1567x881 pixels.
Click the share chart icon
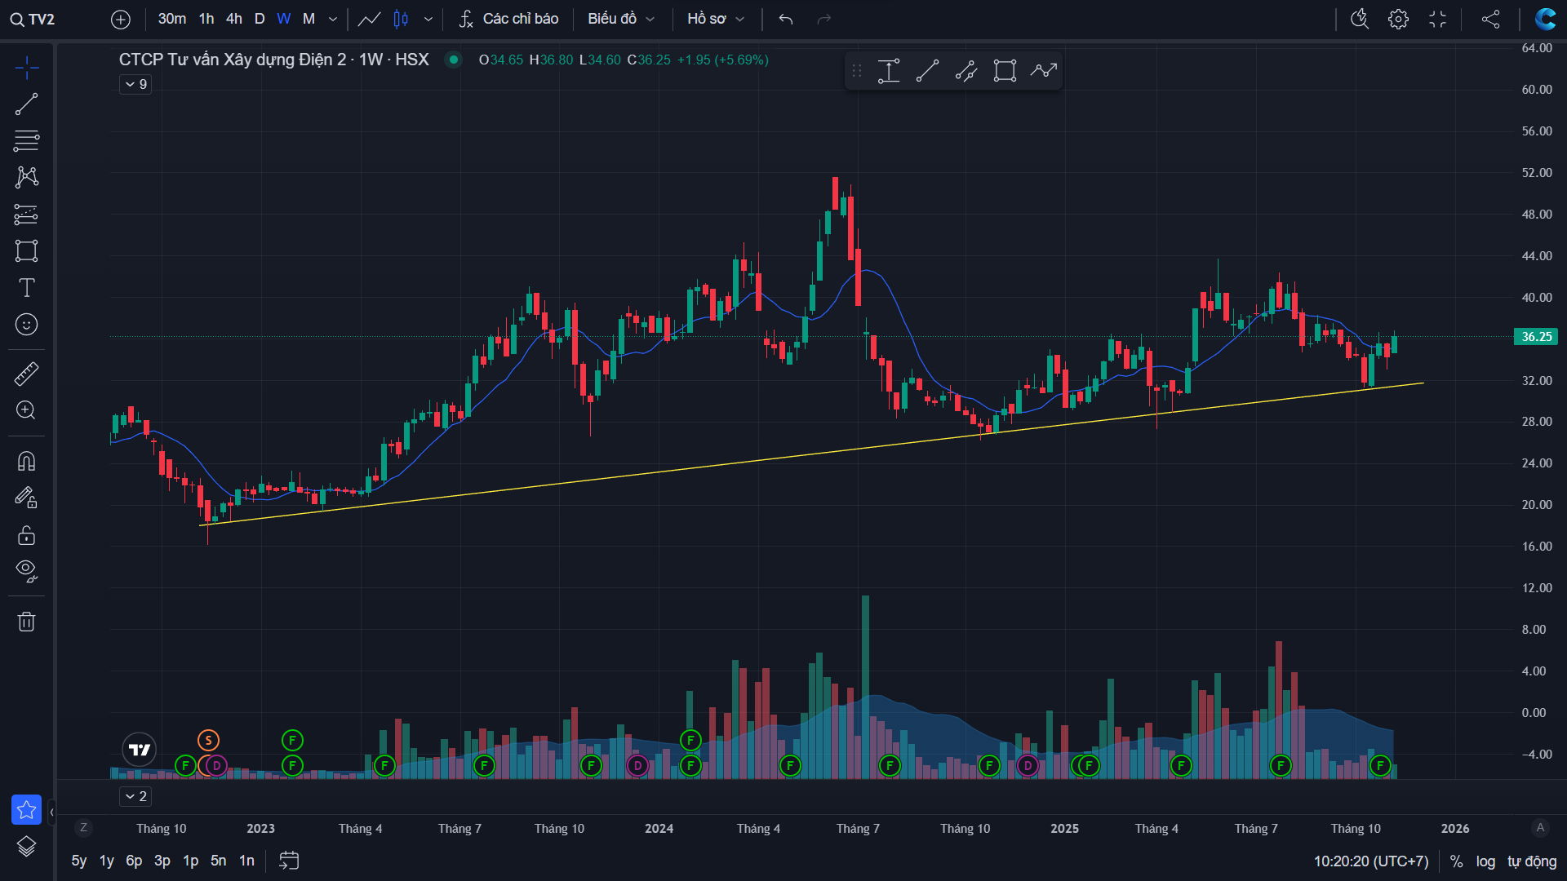tap(1490, 19)
